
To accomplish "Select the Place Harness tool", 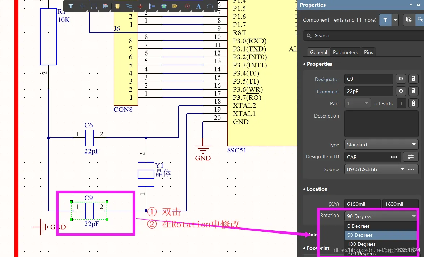I will coord(152,6).
